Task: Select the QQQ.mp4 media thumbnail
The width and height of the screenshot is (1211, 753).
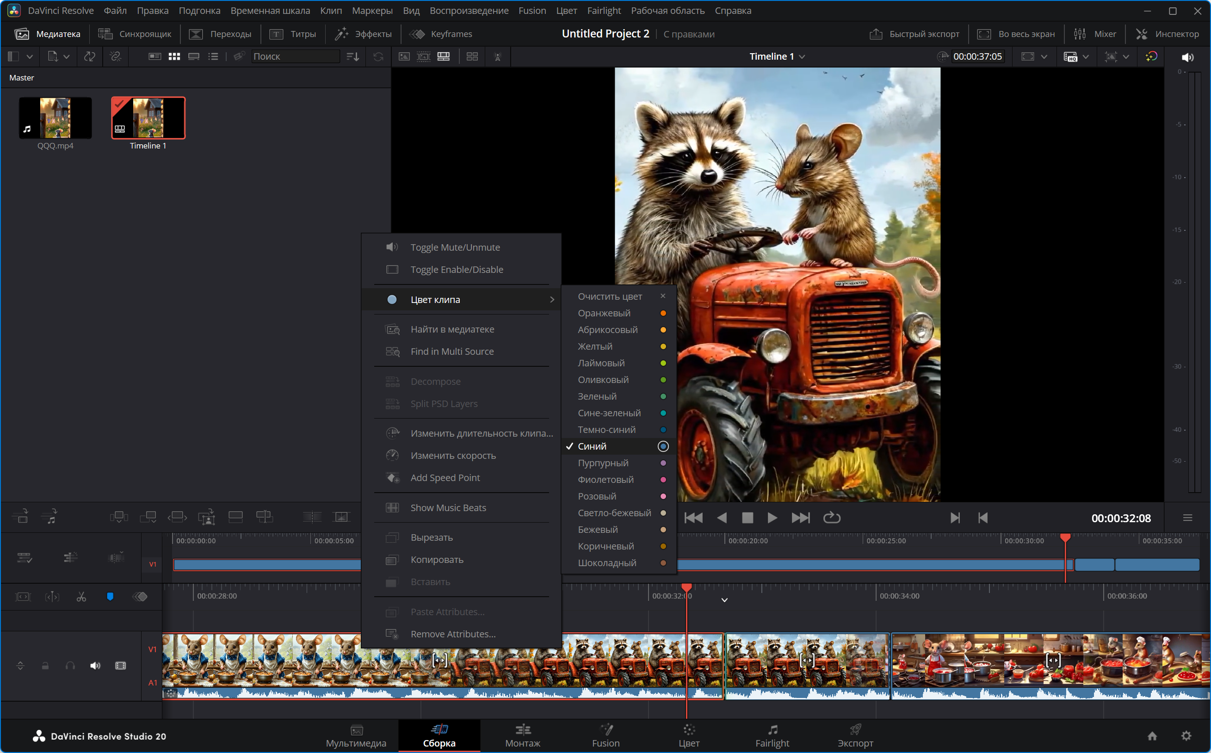Action: pos(55,118)
